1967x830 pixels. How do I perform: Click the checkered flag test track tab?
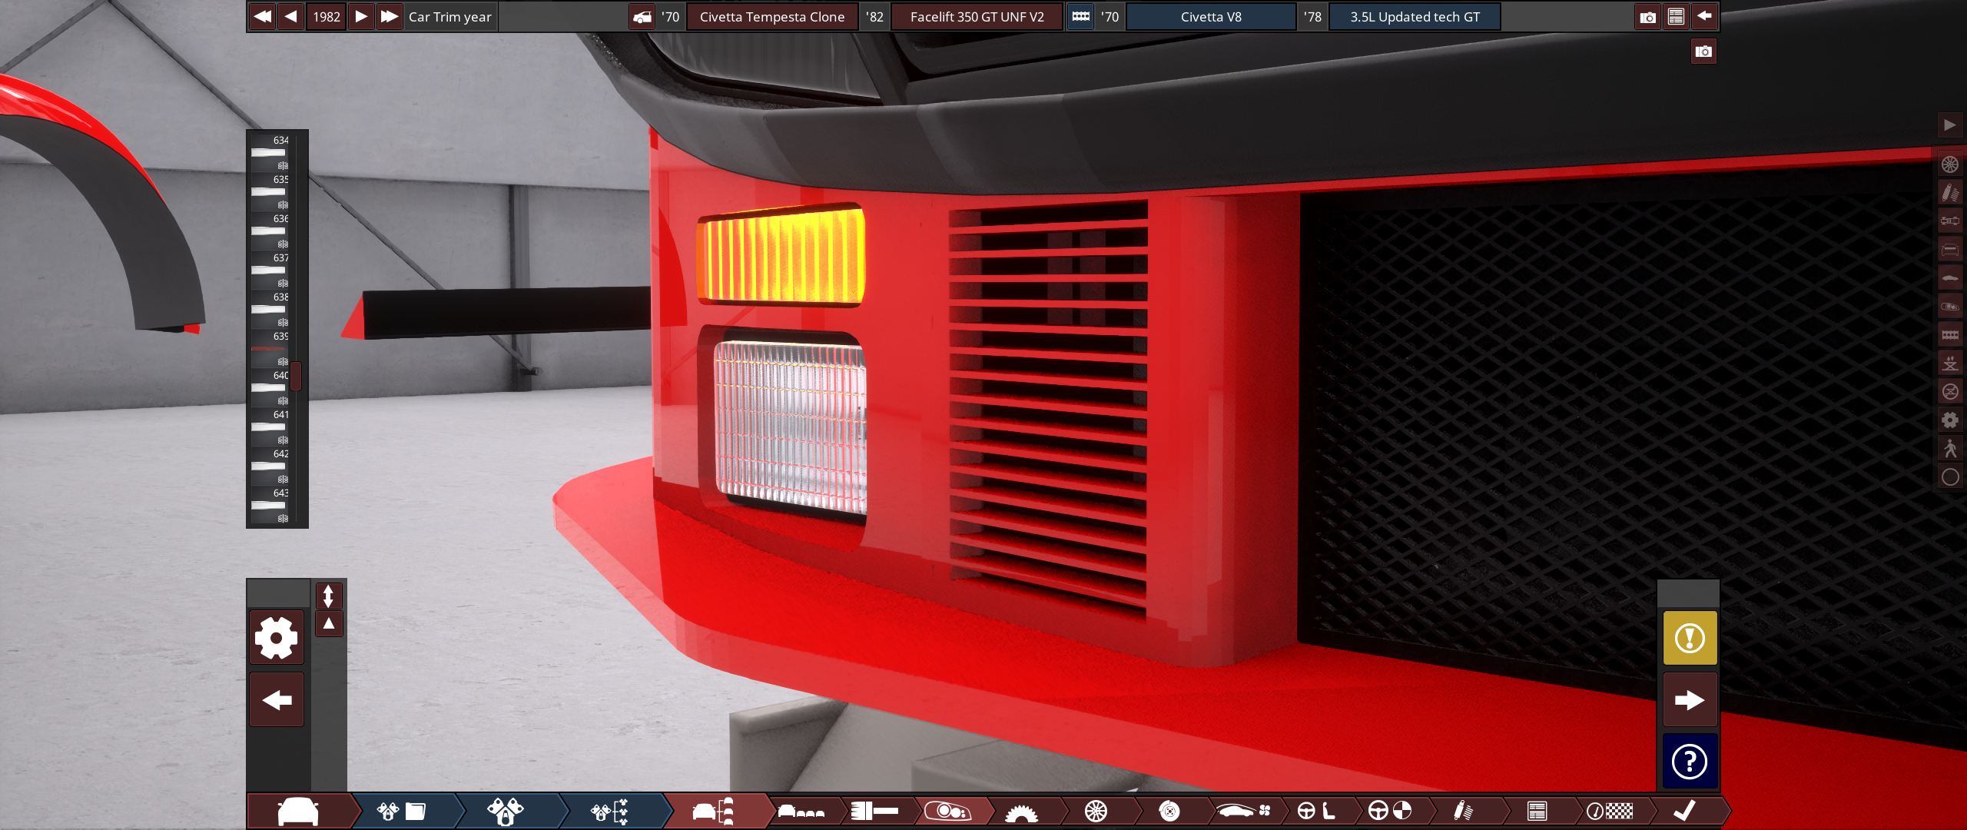click(x=1610, y=811)
